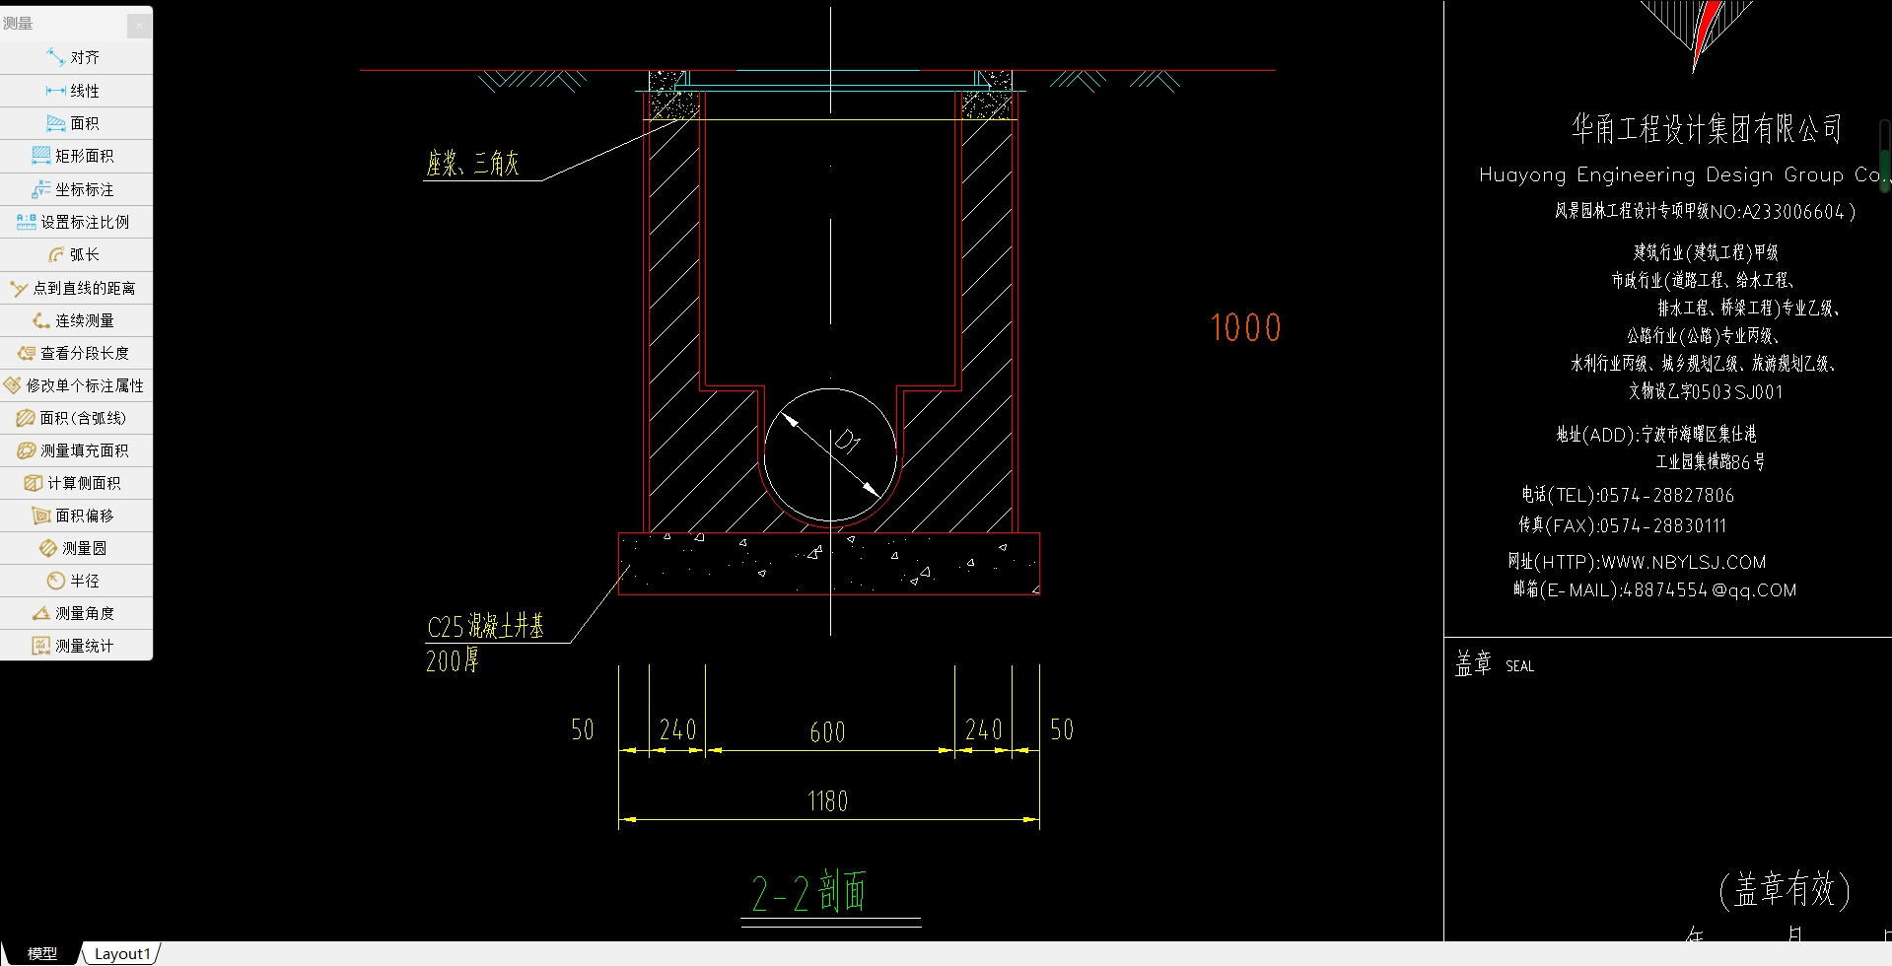Choose 点到直线的距离 point-to-line distance tool

[76, 288]
